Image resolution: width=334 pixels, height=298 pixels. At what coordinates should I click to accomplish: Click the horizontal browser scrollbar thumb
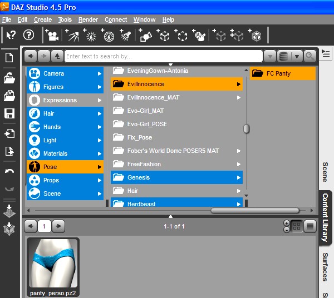pyautogui.click(x=255, y=211)
